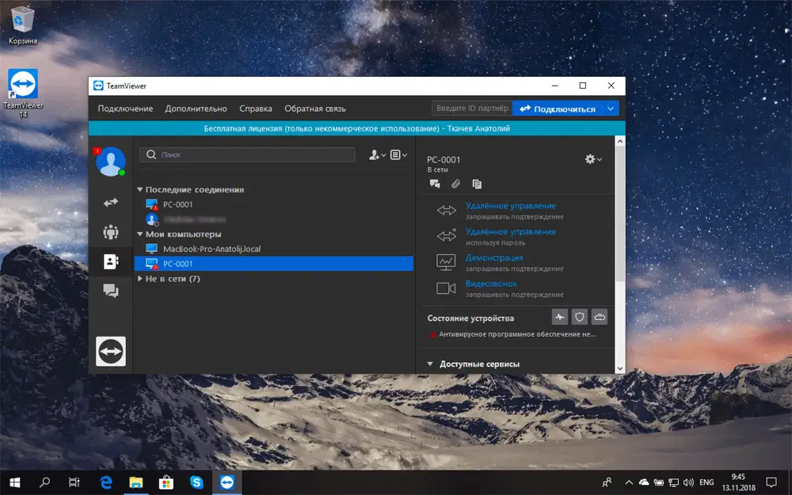Screen dimensions: 792x495
Task: Open the Chat tab in the sidebar
Action: click(x=111, y=291)
